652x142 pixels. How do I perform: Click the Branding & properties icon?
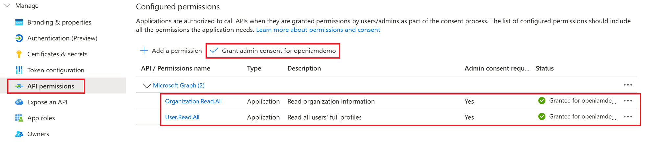(19, 22)
